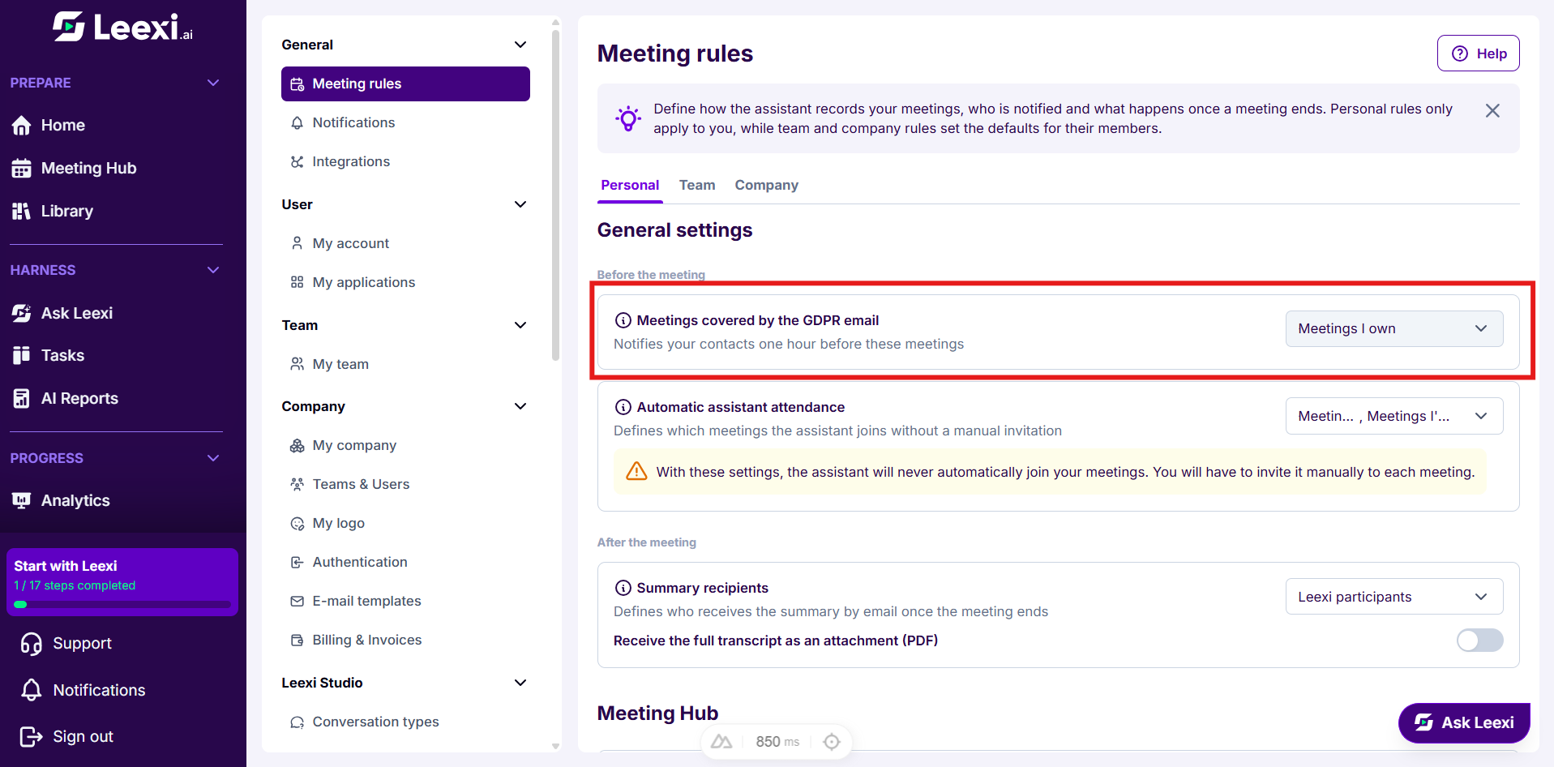Image resolution: width=1554 pixels, height=767 pixels.
Task: Click the sidebar Notifications bell icon
Action: coord(32,691)
